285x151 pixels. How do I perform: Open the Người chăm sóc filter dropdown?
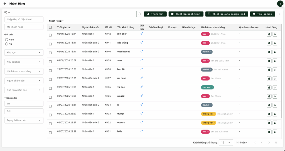24,81
